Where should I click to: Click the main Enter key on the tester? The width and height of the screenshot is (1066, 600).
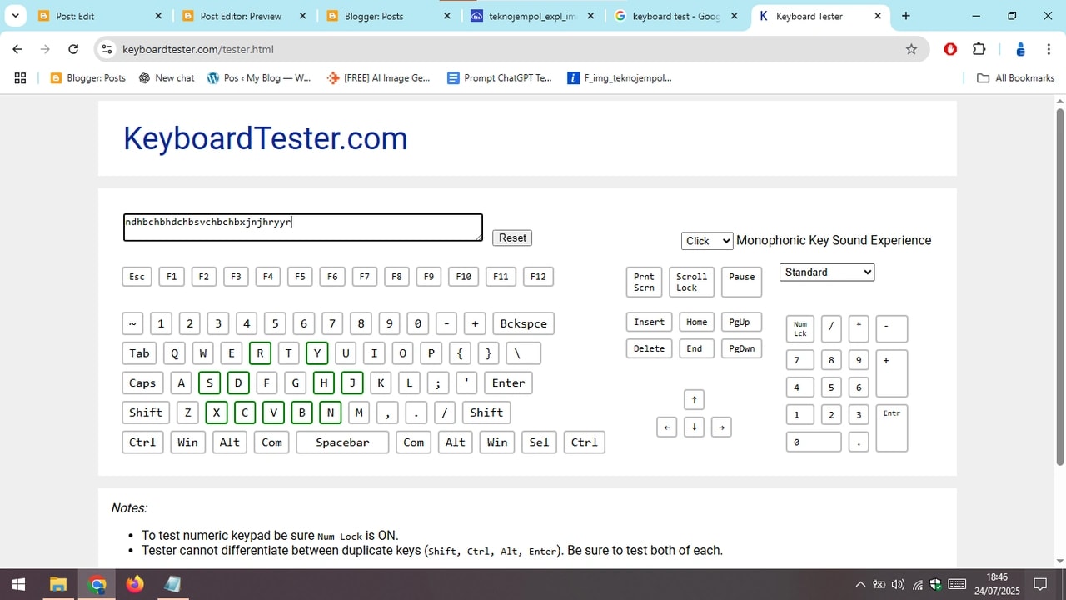coord(508,383)
